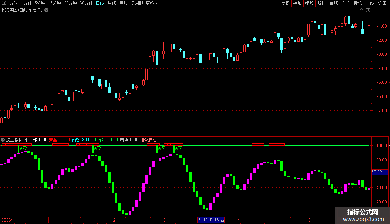The image size is (390, 224).
Task: Click the 预警: 80.00 value
Action: coord(82,140)
